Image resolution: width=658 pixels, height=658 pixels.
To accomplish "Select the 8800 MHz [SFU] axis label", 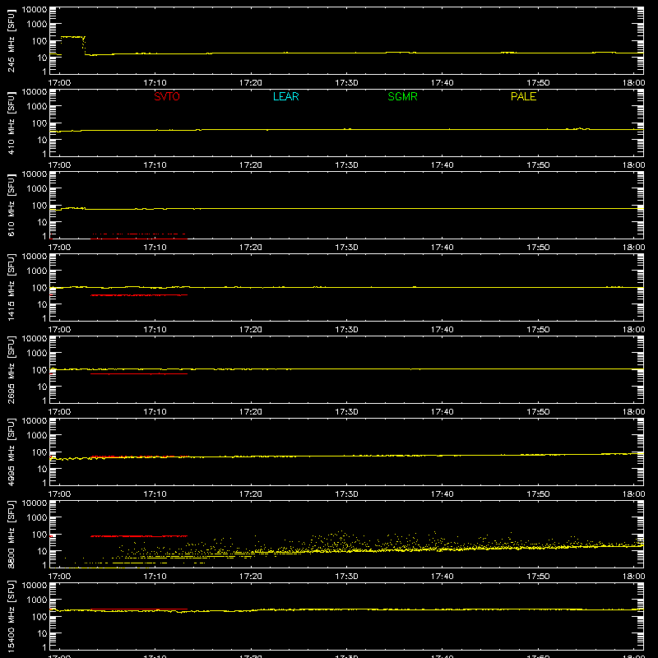I will pos(11,534).
